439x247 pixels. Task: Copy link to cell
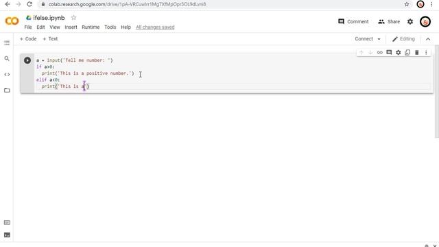click(x=379, y=52)
